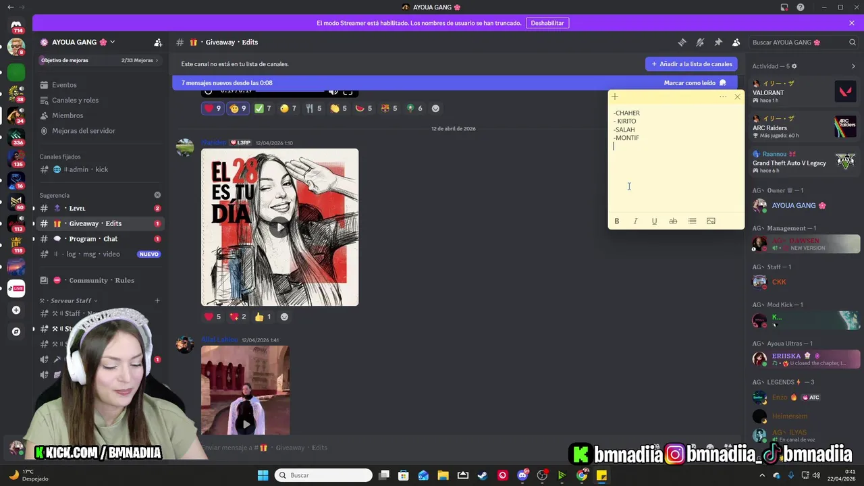
Task: Click the Deshabilitar streamer mode button
Action: [547, 23]
